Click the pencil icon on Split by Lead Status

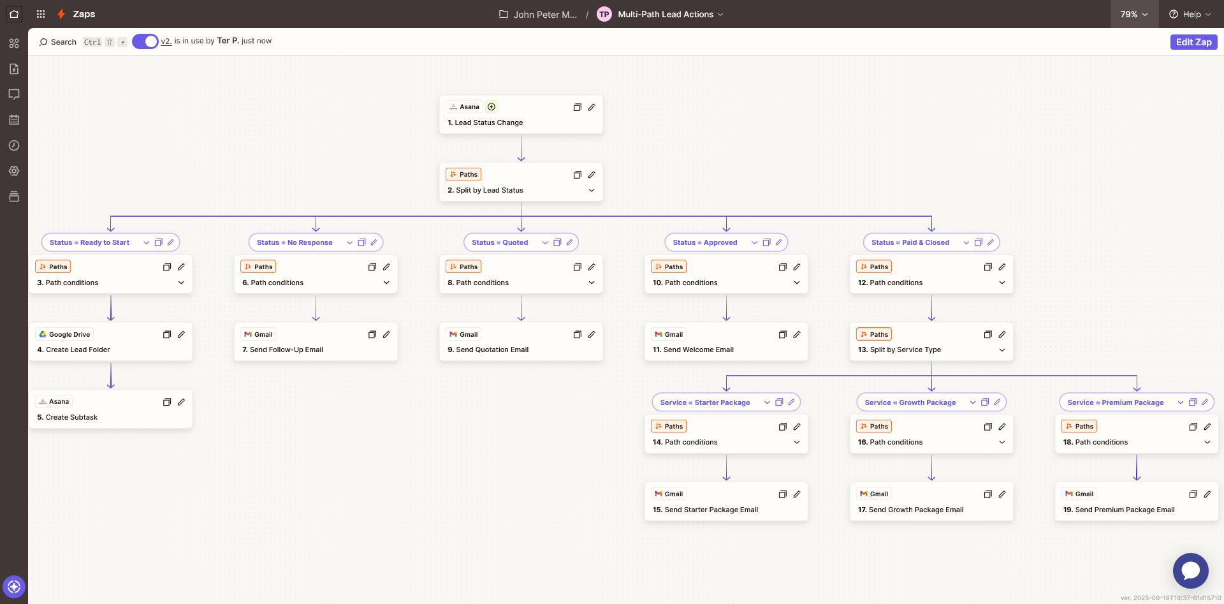coord(592,174)
